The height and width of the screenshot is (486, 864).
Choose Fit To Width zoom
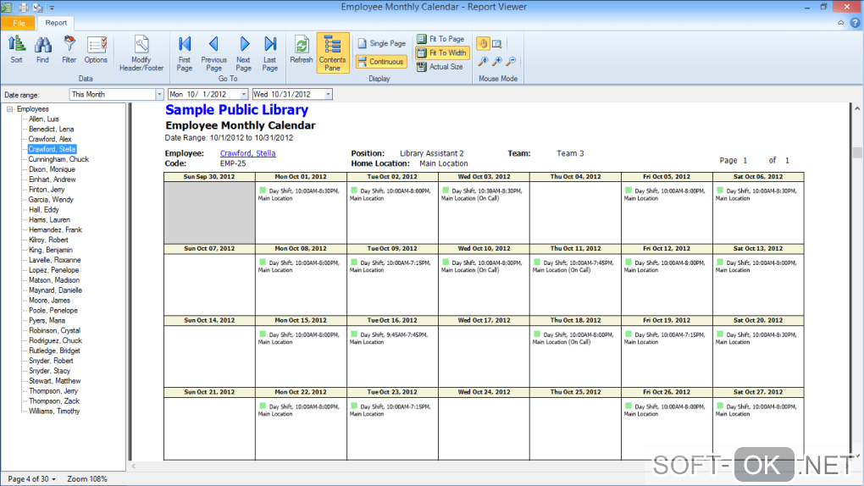click(x=442, y=52)
